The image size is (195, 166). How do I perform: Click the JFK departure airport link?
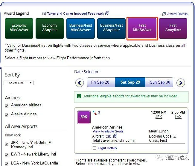(159, 117)
